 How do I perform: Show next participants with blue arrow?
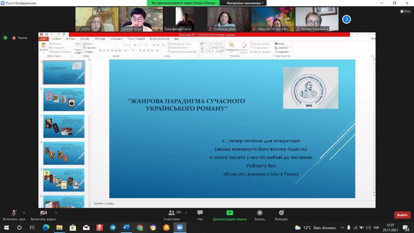tap(346, 19)
